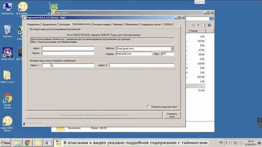Open the Поддержать проект tab
This screenshot has width=262, height=147.
(151, 24)
